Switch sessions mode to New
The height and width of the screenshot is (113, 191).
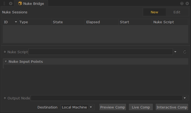pyautogui.click(x=154, y=12)
